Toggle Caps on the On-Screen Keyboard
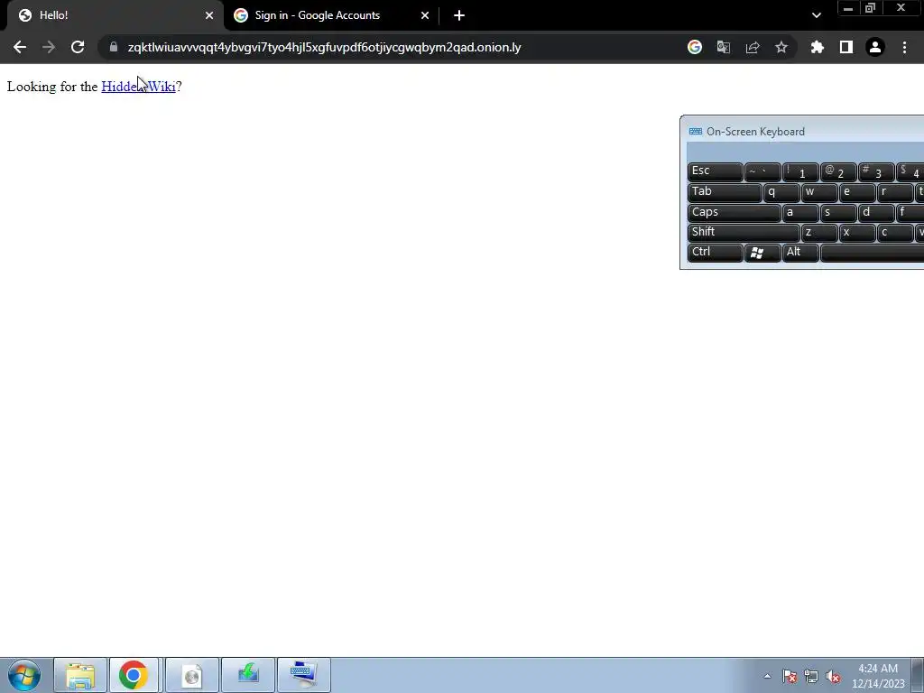Viewport: 924px width, 693px height. click(734, 213)
